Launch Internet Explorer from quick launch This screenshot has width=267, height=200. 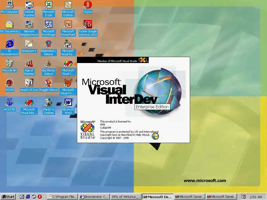pyautogui.click(x=28, y=197)
